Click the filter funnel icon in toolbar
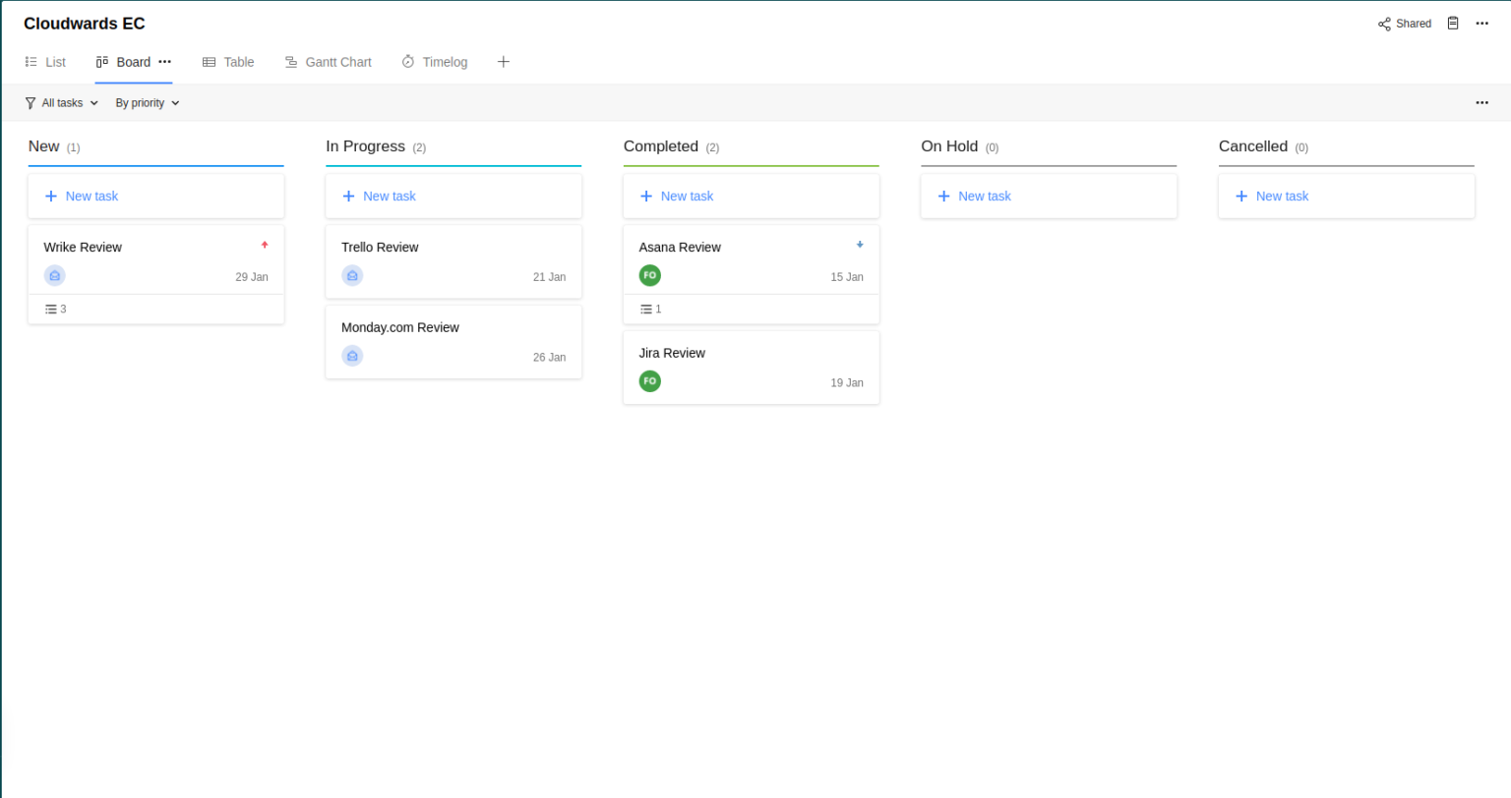 click(30, 102)
